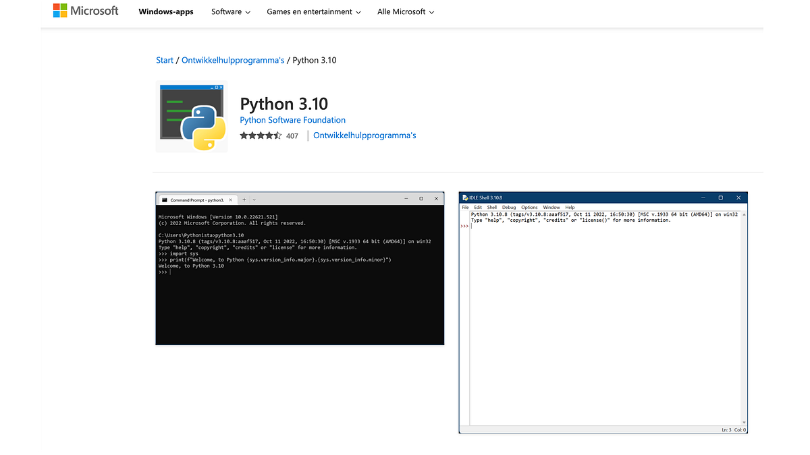Open the Debug menu in IDLE Shell
Screen dimensions: 810x455
508,207
